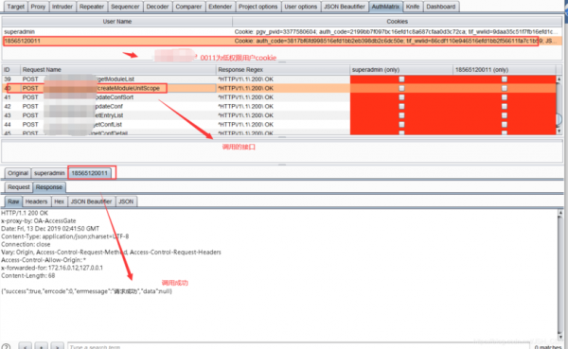
Task: Switch to the Request view tab
Action: (19, 187)
